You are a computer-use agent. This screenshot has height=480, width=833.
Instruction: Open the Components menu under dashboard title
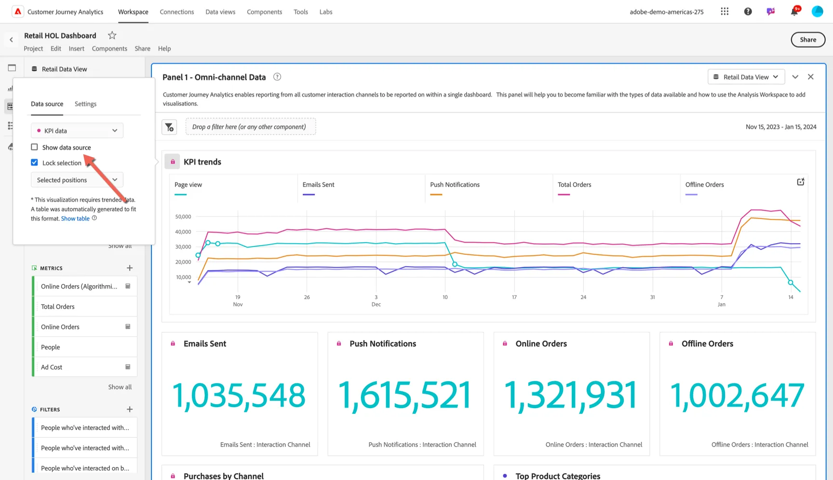[x=109, y=49]
